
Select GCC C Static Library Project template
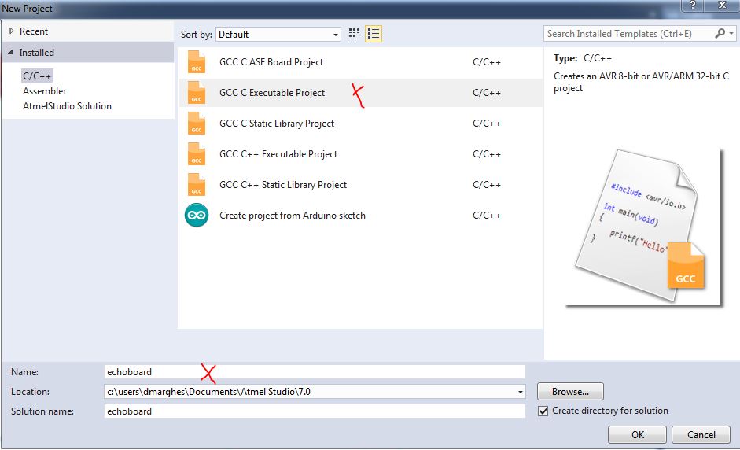(x=359, y=124)
